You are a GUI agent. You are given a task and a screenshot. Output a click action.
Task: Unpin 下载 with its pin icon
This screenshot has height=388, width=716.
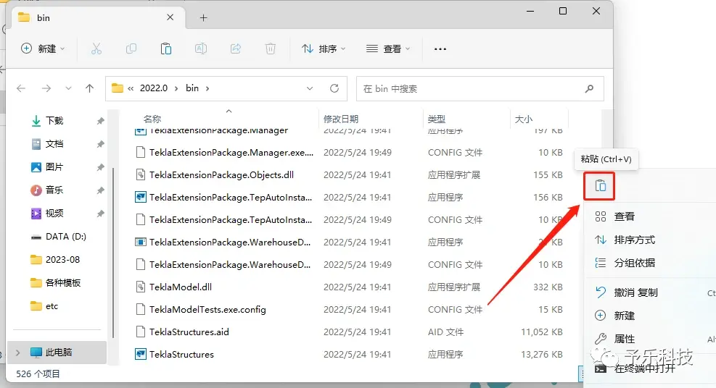point(100,121)
